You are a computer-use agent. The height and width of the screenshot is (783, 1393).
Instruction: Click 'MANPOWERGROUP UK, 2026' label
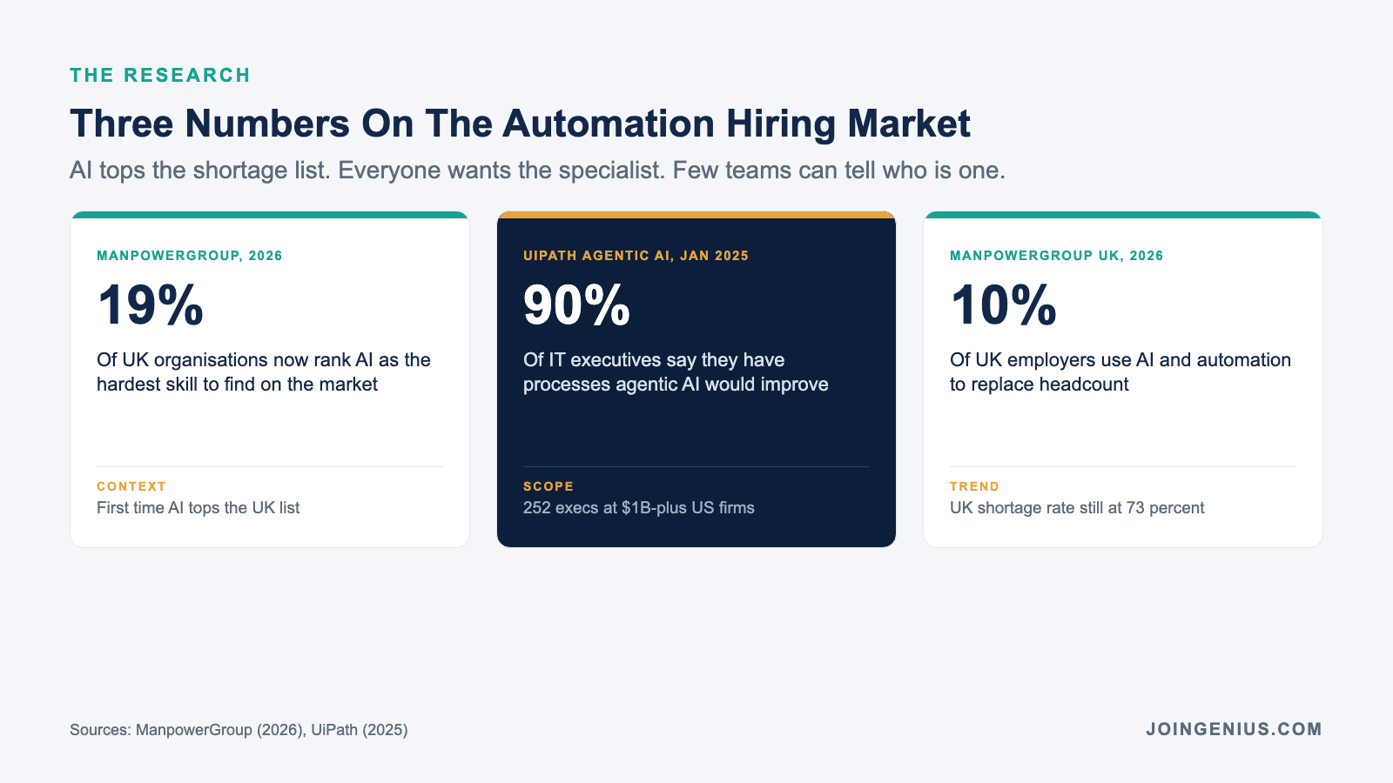1057,256
